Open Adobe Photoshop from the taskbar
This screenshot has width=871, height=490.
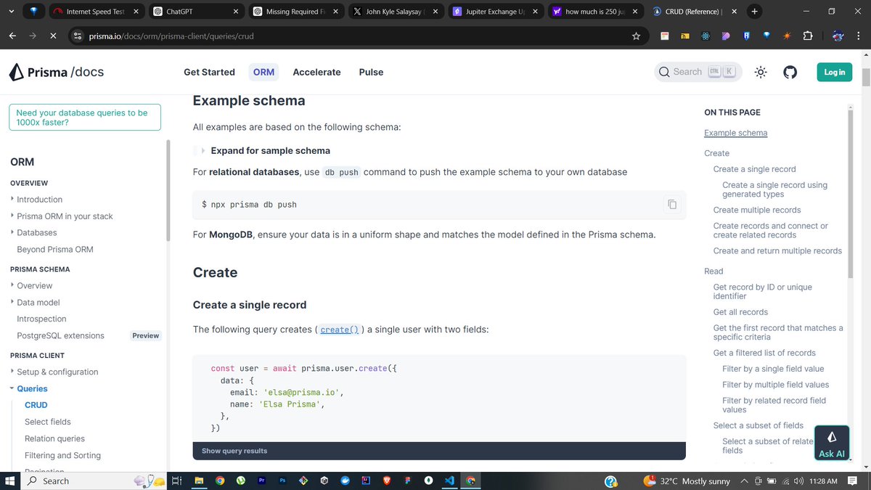tap(282, 481)
